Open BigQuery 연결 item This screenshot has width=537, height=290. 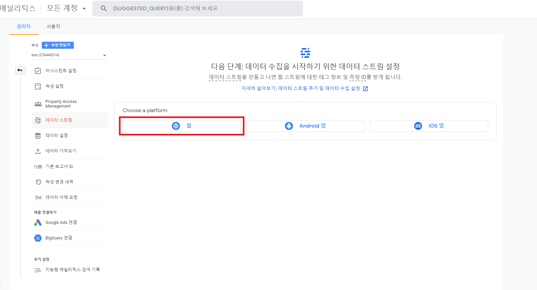pos(70,238)
